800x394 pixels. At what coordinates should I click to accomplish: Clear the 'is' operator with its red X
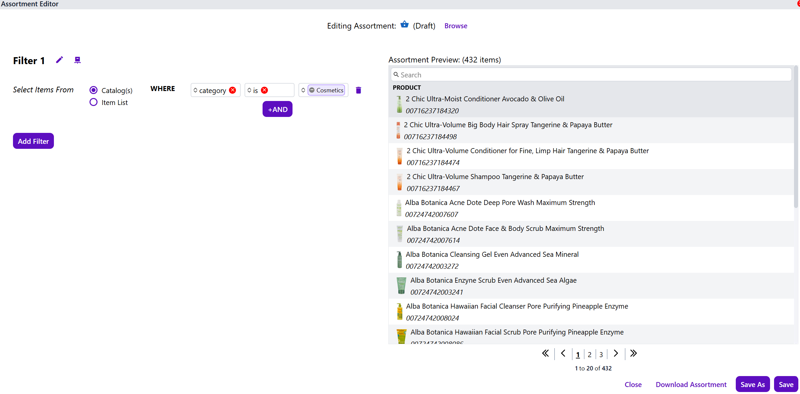(x=265, y=90)
